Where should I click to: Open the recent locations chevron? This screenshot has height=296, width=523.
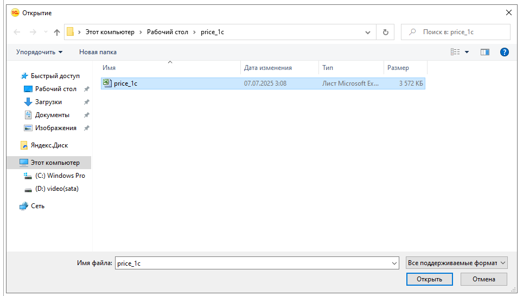46,32
